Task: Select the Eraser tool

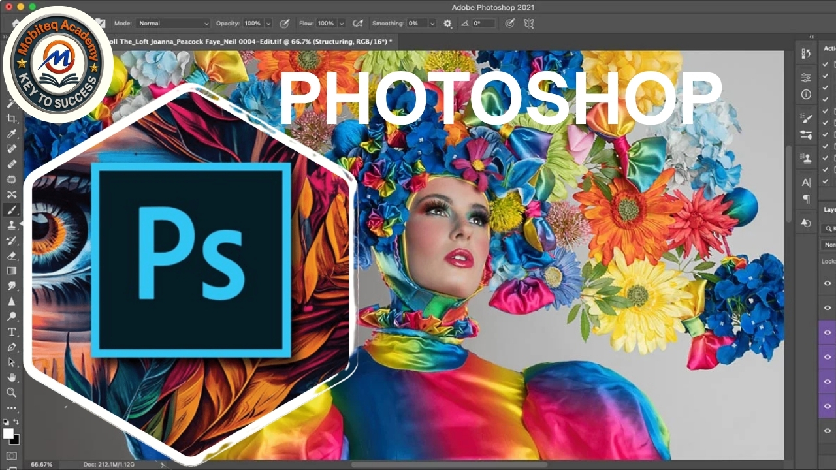Action: click(x=11, y=255)
